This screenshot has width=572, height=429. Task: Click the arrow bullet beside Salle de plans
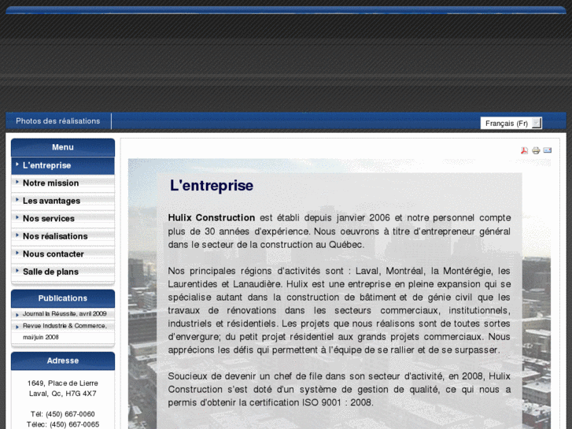[17, 271]
